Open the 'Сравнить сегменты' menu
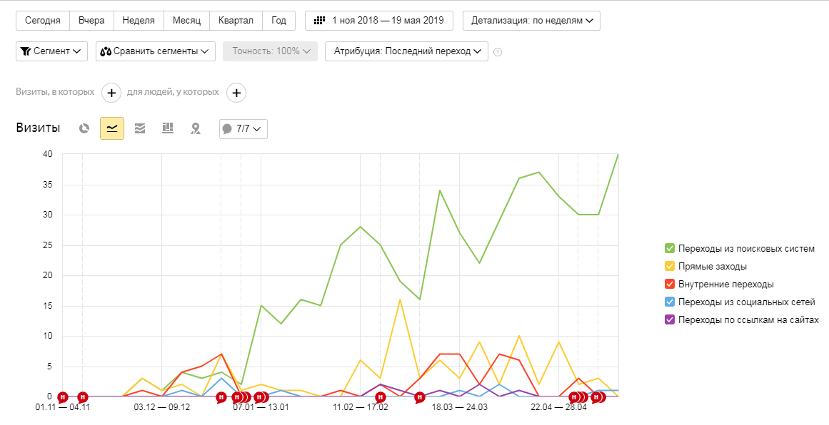Viewport: 829px width, 425px height. 156,51
